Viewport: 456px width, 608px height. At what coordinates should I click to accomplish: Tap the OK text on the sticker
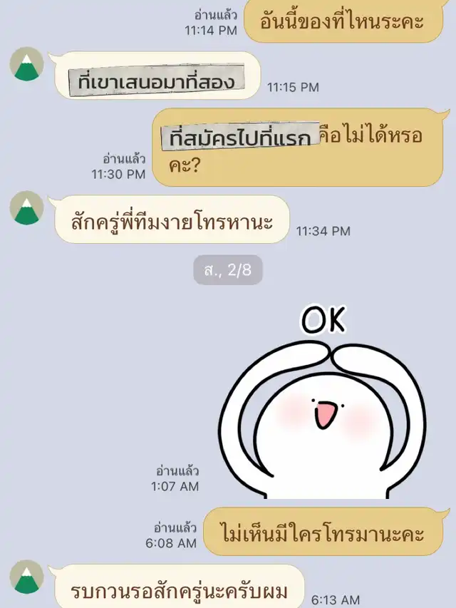323,320
